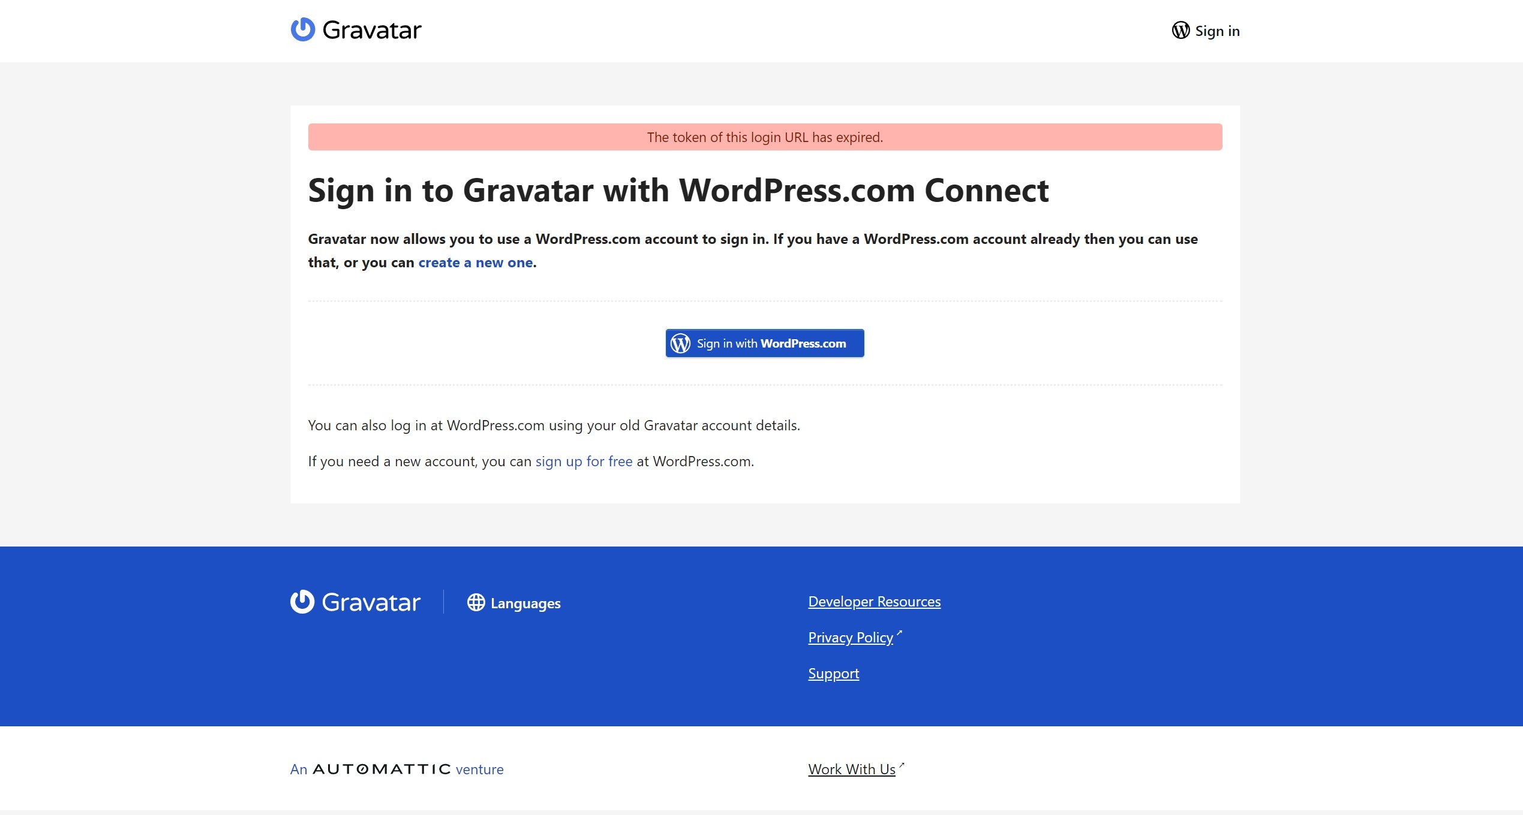Click the Gravatar wordmark in header
Image resolution: width=1523 pixels, height=815 pixels.
pos(372,31)
